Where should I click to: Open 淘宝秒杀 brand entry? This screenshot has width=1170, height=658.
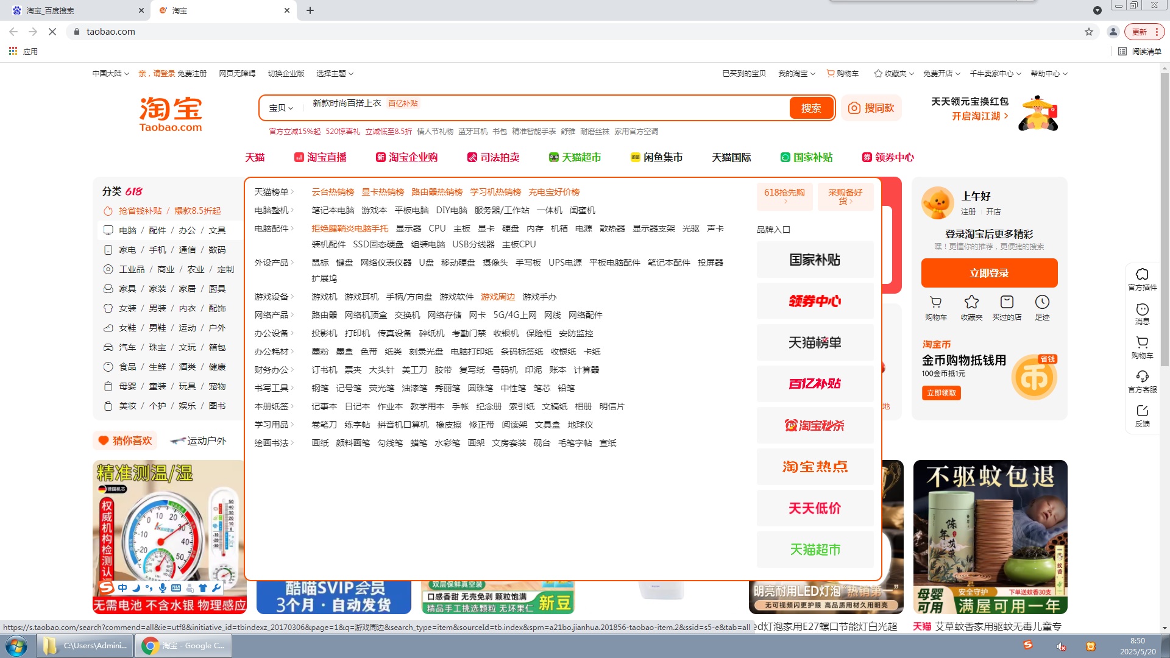pos(815,425)
